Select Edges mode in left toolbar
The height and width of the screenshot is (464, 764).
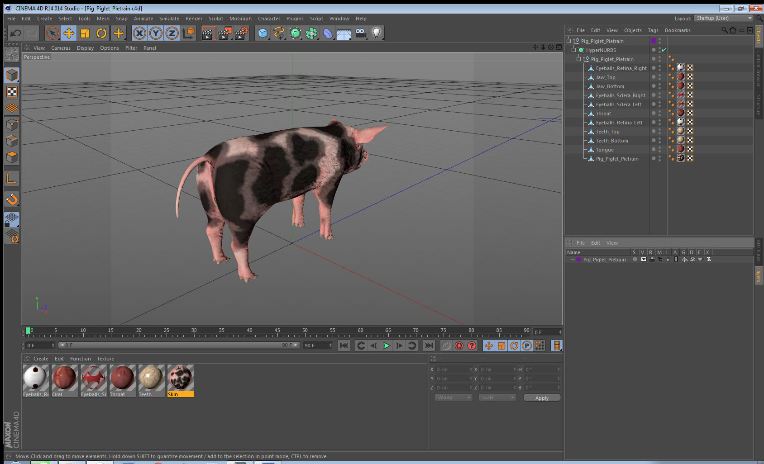coord(12,141)
